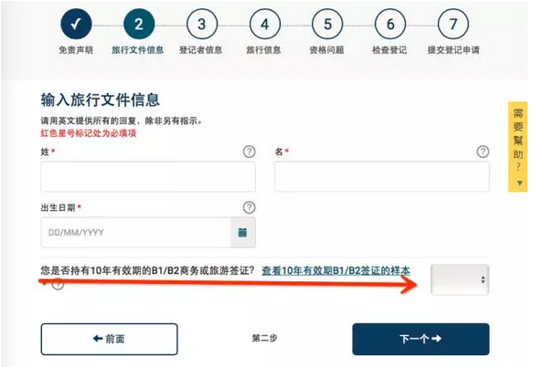Open help icon for 出生日期 field
Image resolution: width=533 pixels, height=367 pixels.
tap(250, 207)
